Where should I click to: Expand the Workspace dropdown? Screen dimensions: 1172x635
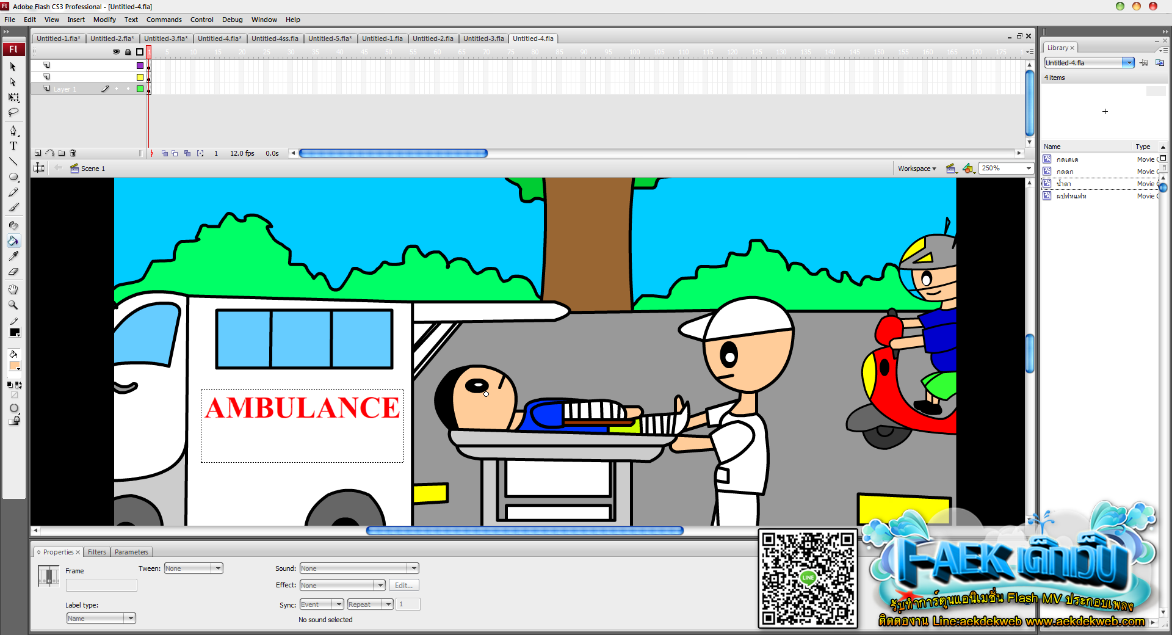pyautogui.click(x=916, y=169)
